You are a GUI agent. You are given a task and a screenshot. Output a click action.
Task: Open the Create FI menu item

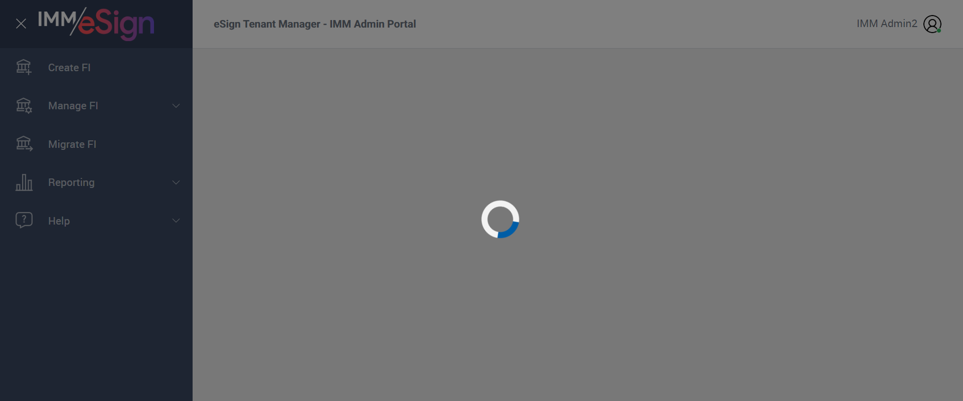96,67
